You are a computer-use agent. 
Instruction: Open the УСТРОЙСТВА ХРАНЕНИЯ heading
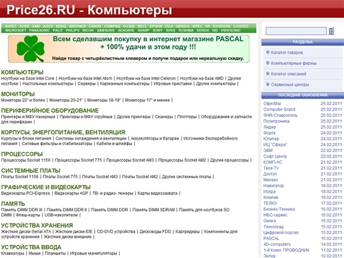tap(37, 226)
